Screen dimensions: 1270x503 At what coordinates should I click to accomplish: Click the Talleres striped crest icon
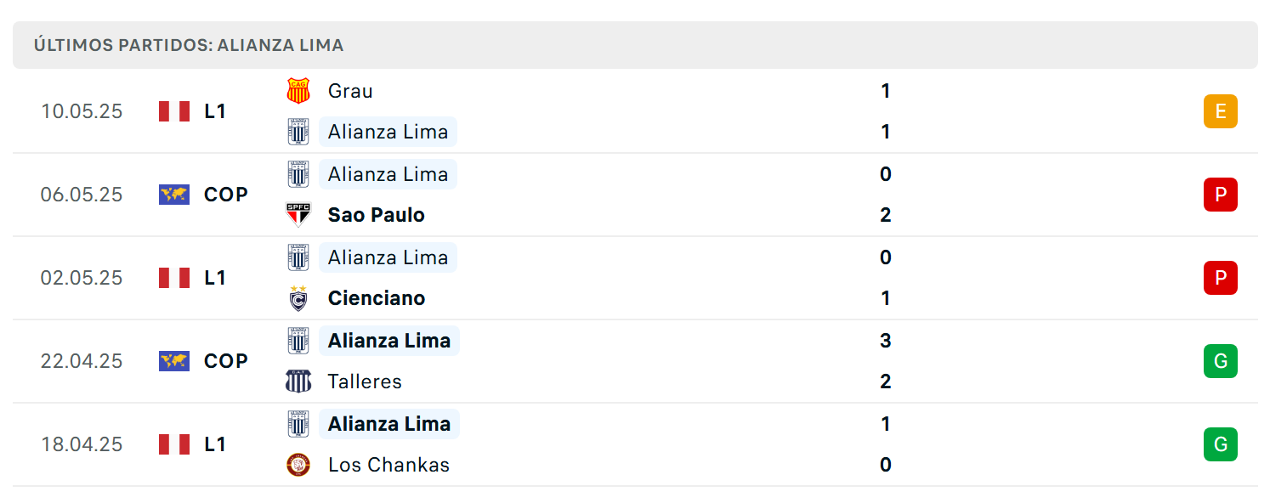298,381
